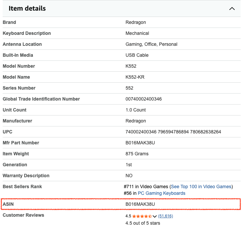This screenshot has width=242, height=228.
Task: Select the Series Number label
Action: point(19,88)
